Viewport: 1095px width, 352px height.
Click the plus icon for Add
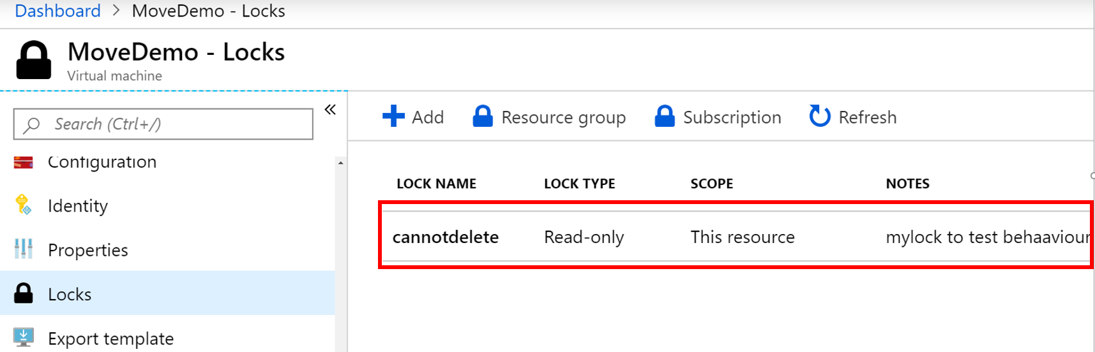click(393, 117)
